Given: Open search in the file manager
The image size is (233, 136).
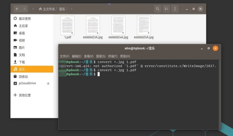Looking at the screenshot, I should coord(157,9).
